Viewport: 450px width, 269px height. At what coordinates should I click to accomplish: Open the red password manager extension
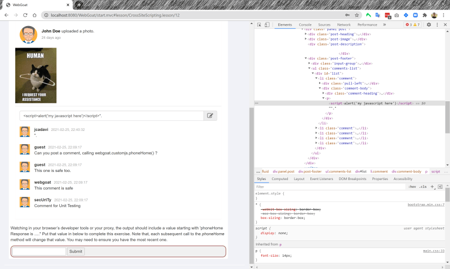coord(388,15)
